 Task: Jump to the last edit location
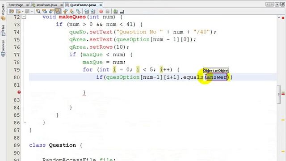pyautogui.click(x=12, y=12)
